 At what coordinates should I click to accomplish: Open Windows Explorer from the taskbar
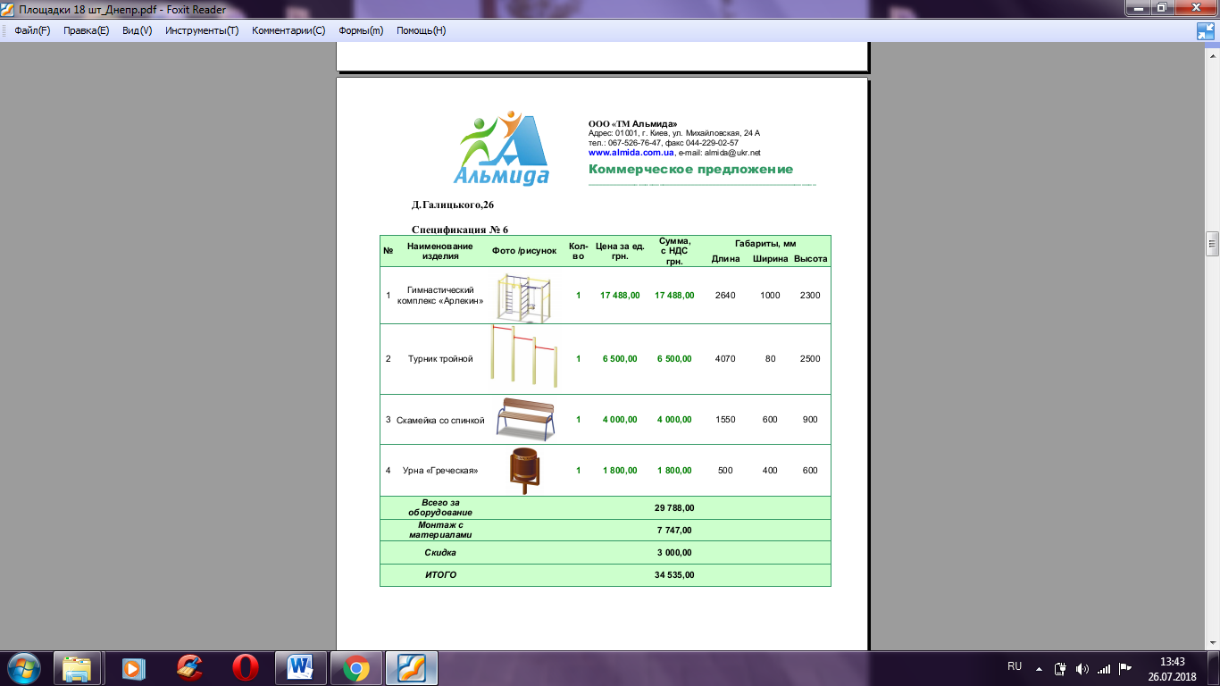coord(78,667)
